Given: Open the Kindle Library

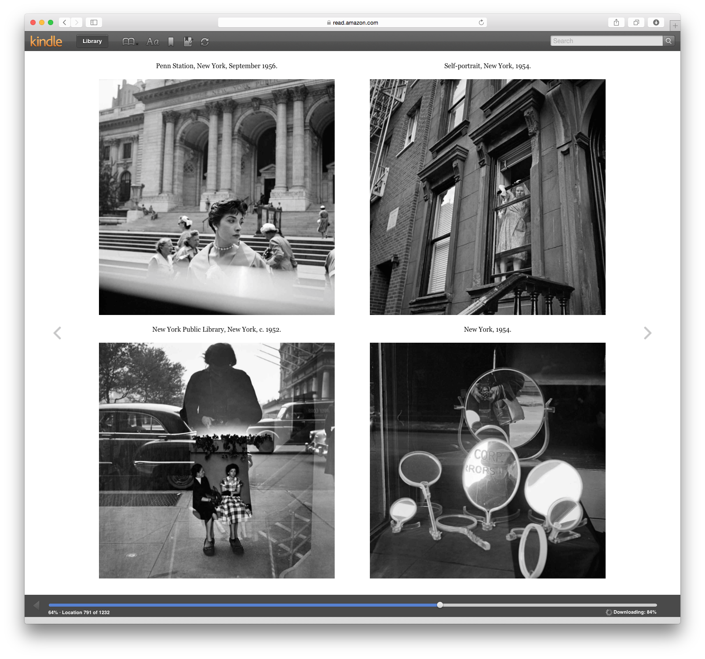Looking at the screenshot, I should (x=92, y=41).
